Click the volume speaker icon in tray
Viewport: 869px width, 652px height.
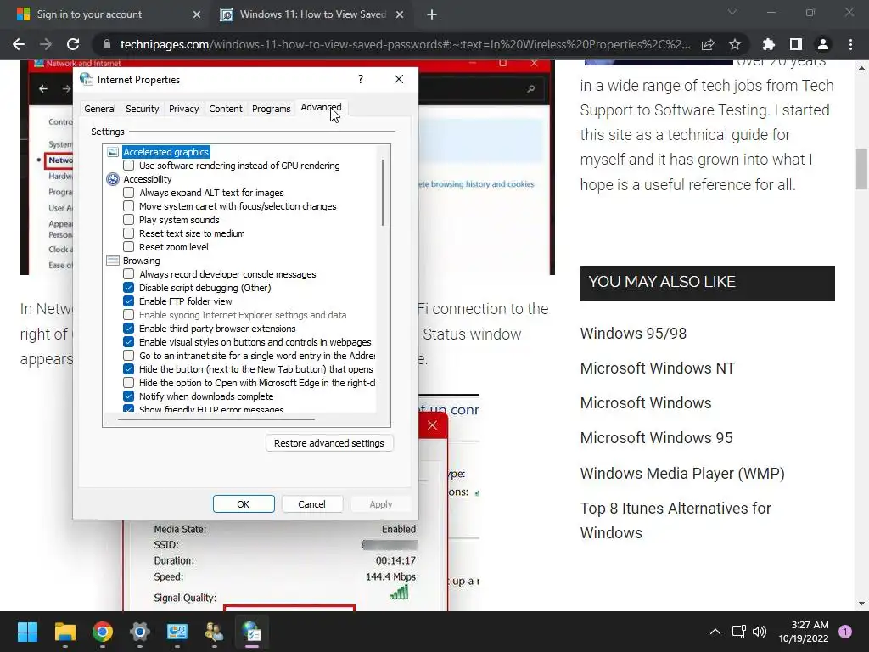760,632
